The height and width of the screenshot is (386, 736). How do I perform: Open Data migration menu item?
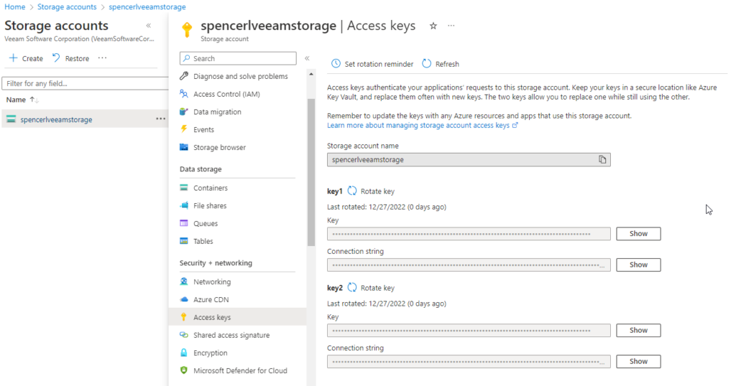(x=217, y=111)
